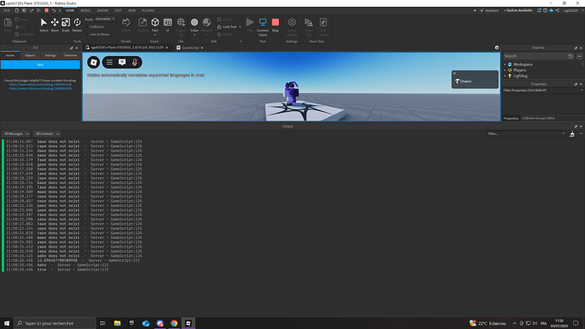Open the UI insert tool

[x=168, y=25]
